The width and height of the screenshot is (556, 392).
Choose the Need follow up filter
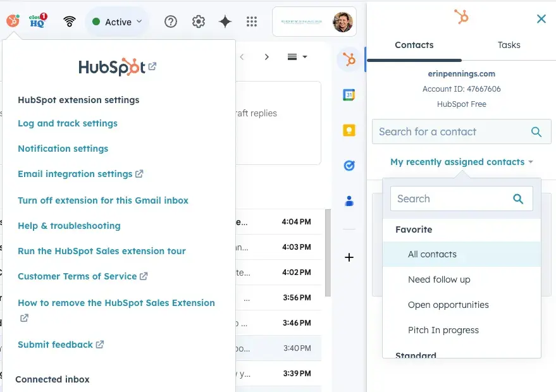tap(439, 279)
